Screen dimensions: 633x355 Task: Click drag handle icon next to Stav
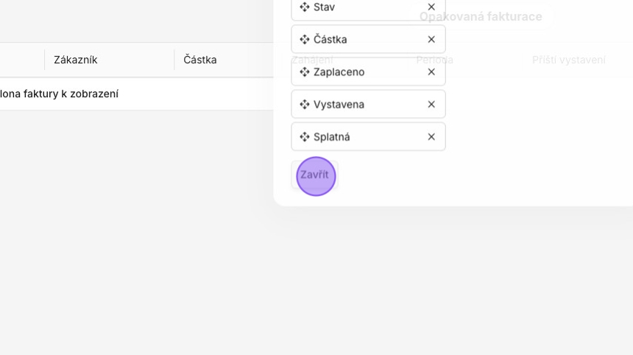tap(305, 7)
